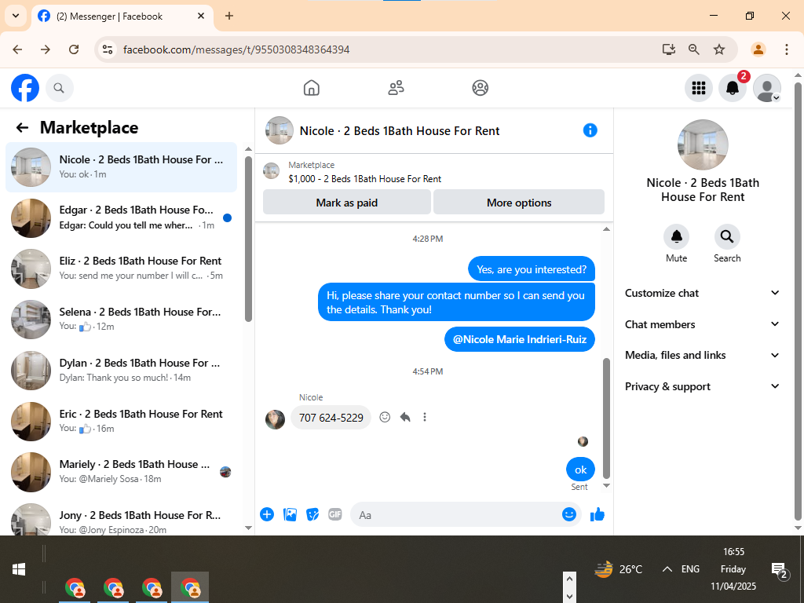The height and width of the screenshot is (603, 804).
Task: Open more options for Nicole's message
Action: (x=425, y=417)
